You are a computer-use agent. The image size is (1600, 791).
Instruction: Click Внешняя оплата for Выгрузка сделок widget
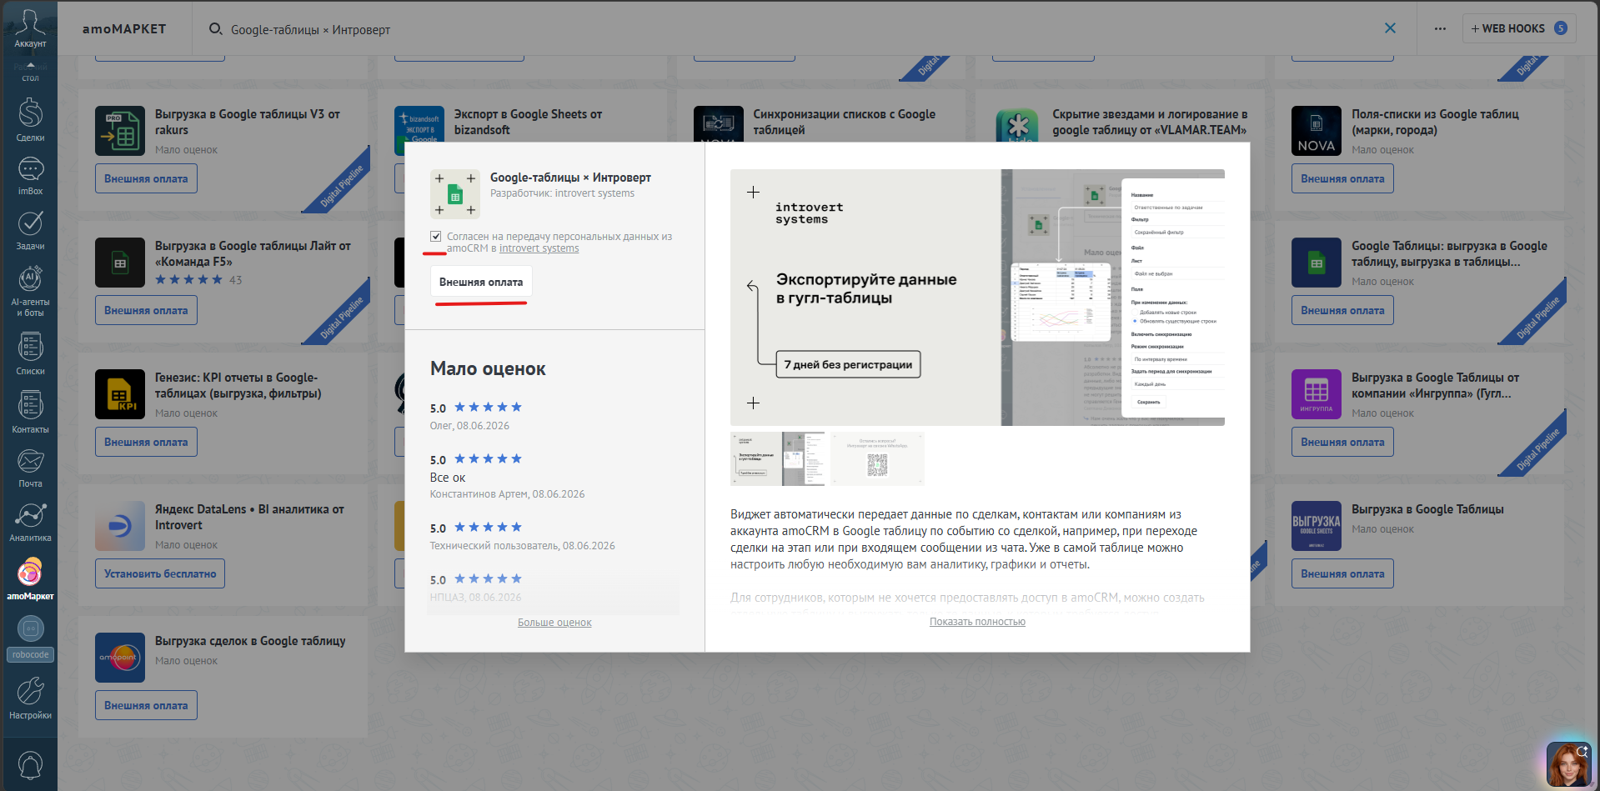pos(146,705)
